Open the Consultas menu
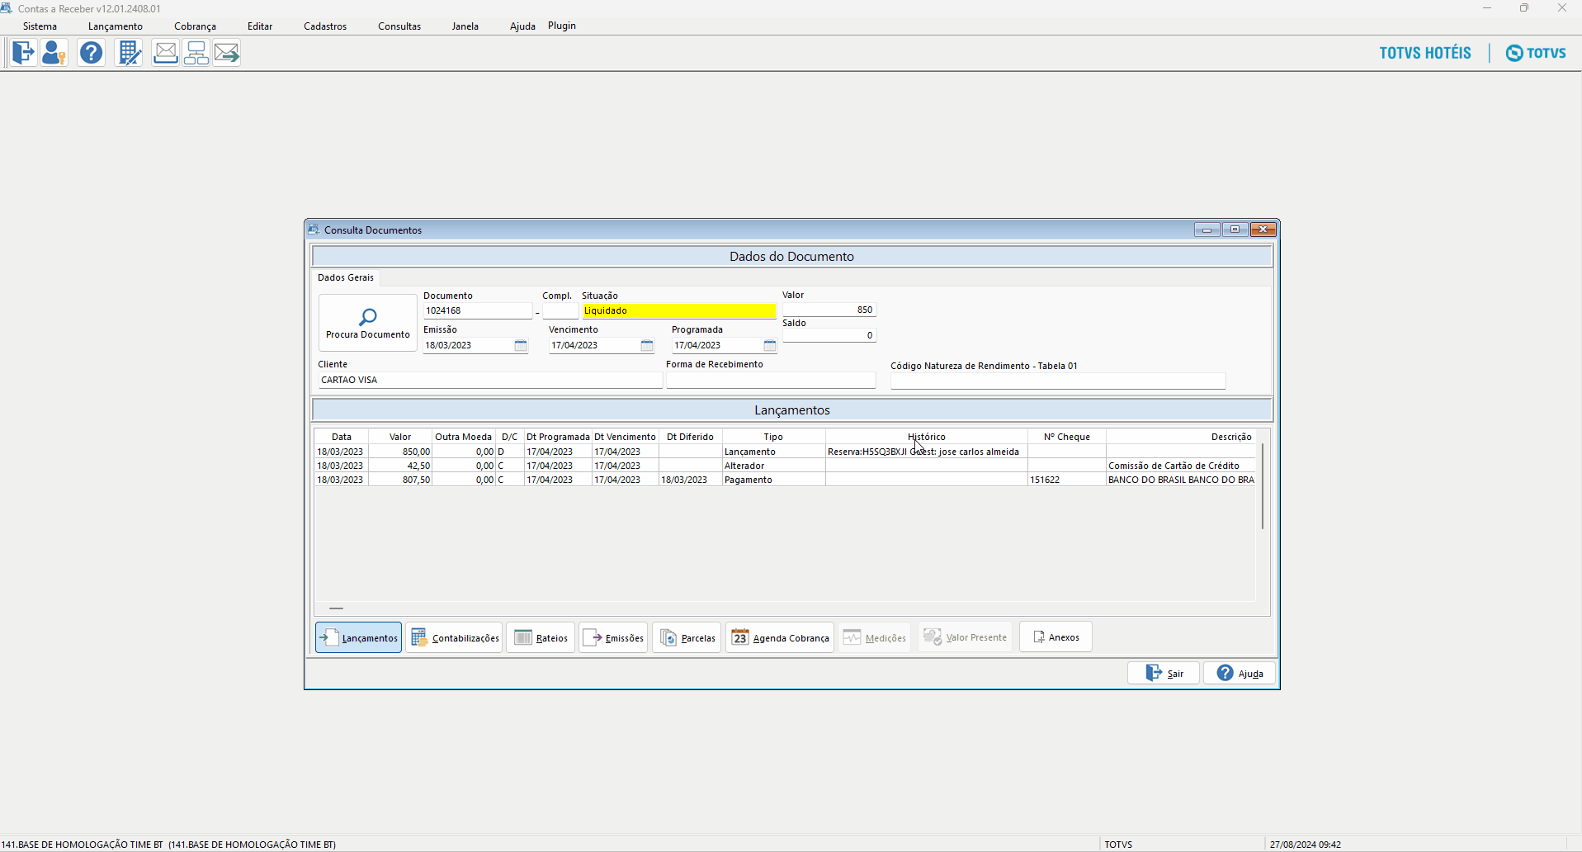Screen dimensions: 1582x852 (x=399, y=26)
